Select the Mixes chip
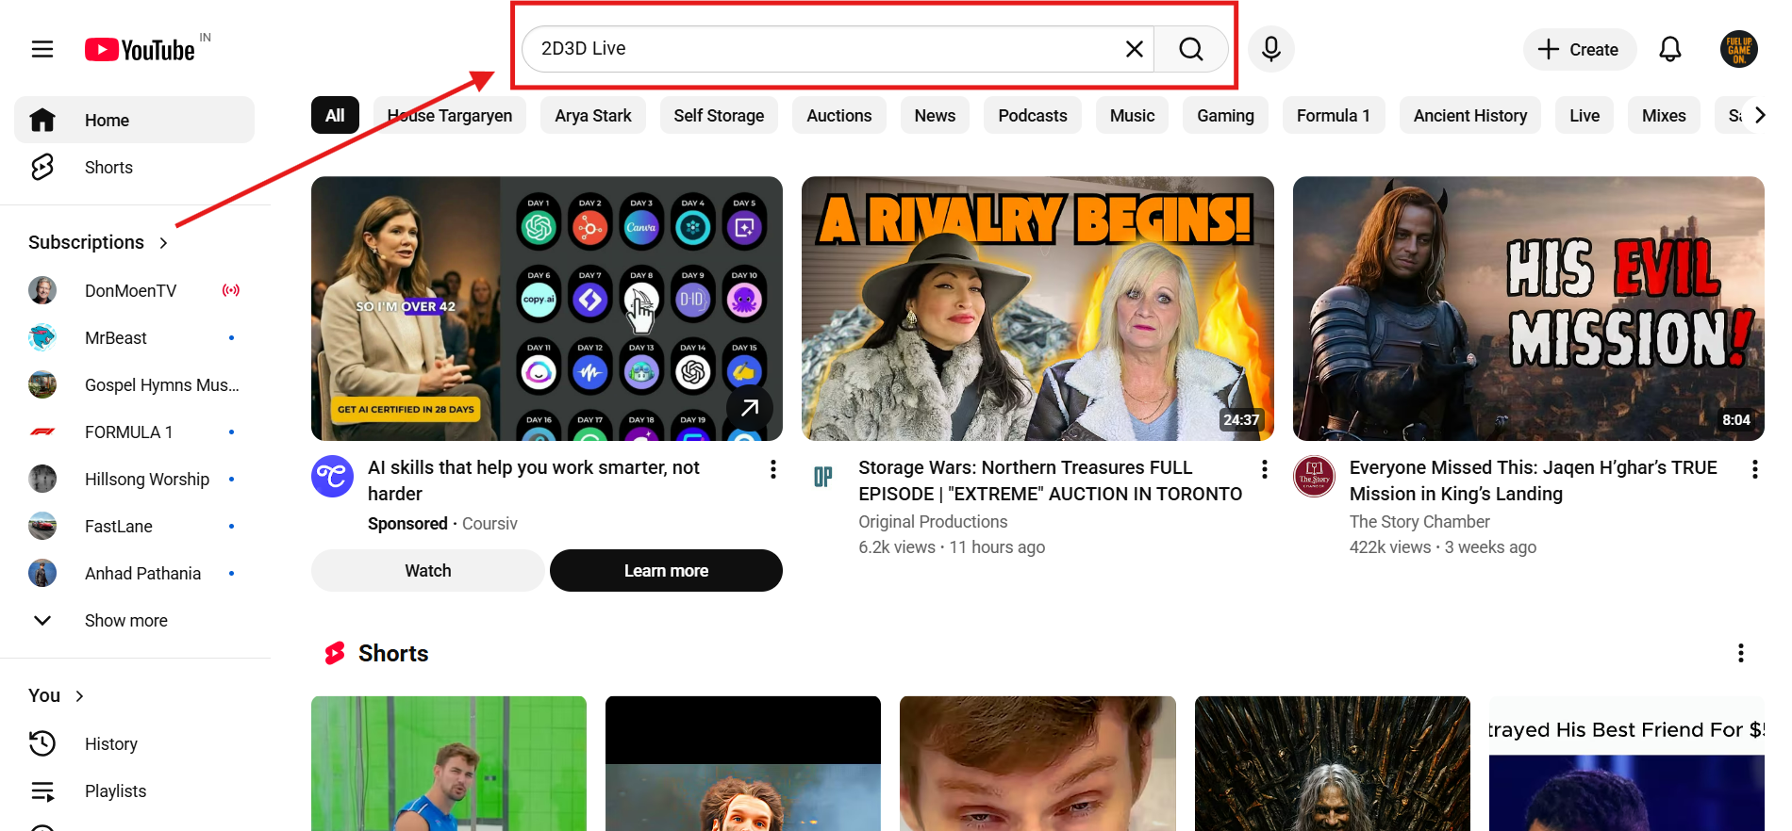This screenshot has height=831, width=1792. point(1664,115)
